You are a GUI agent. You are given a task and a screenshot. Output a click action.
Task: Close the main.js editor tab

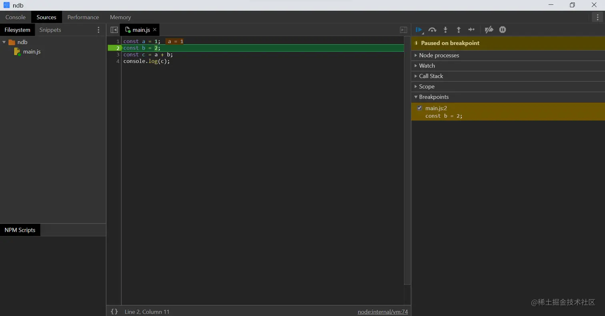coord(155,30)
